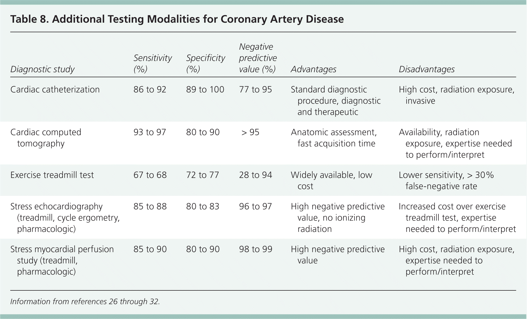
Task: Select the Exercise treadmill test row label
Action: [52, 175]
